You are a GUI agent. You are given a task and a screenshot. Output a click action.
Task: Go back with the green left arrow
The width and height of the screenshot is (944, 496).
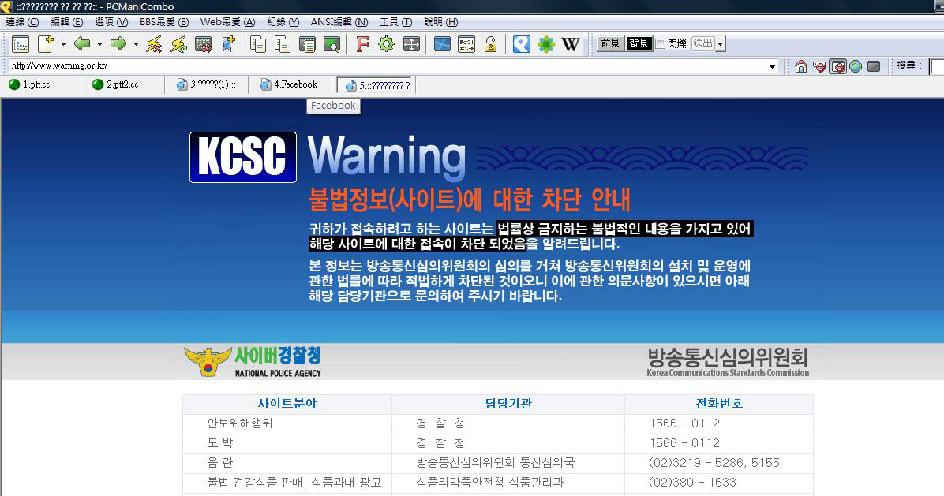[82, 44]
